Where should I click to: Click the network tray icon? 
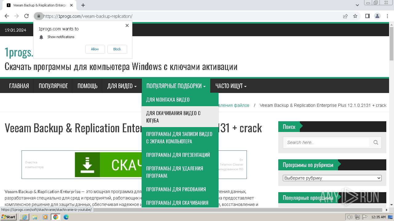click(x=357, y=217)
